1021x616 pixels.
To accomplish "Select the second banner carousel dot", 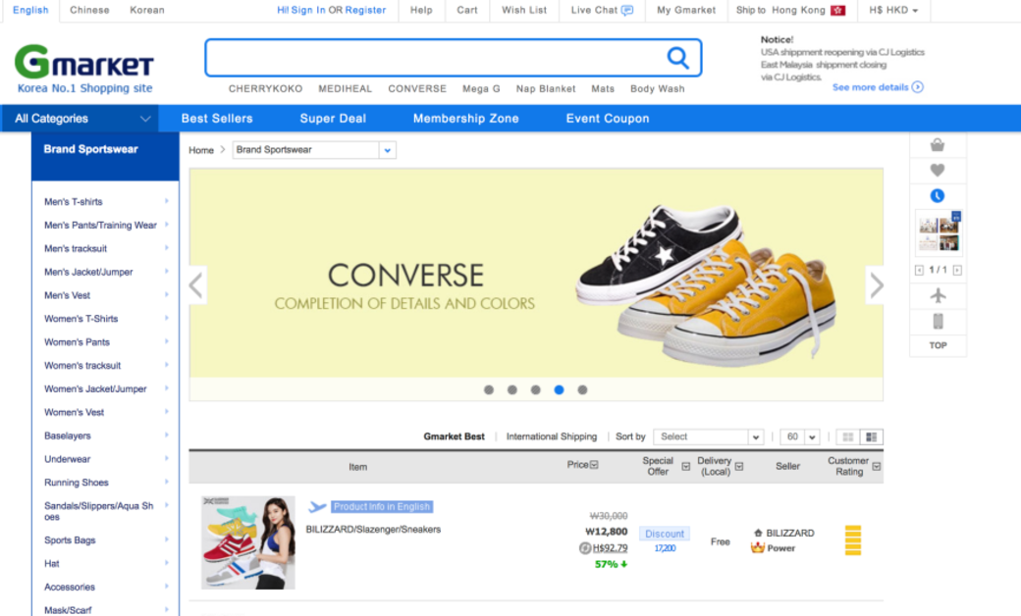I will coord(512,389).
